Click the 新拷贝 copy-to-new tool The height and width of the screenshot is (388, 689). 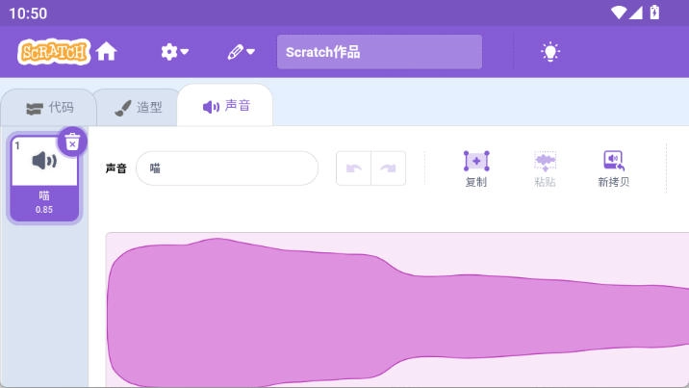(x=613, y=168)
